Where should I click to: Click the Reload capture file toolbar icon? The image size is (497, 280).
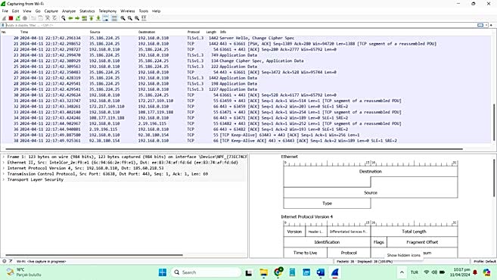pos(54,18)
